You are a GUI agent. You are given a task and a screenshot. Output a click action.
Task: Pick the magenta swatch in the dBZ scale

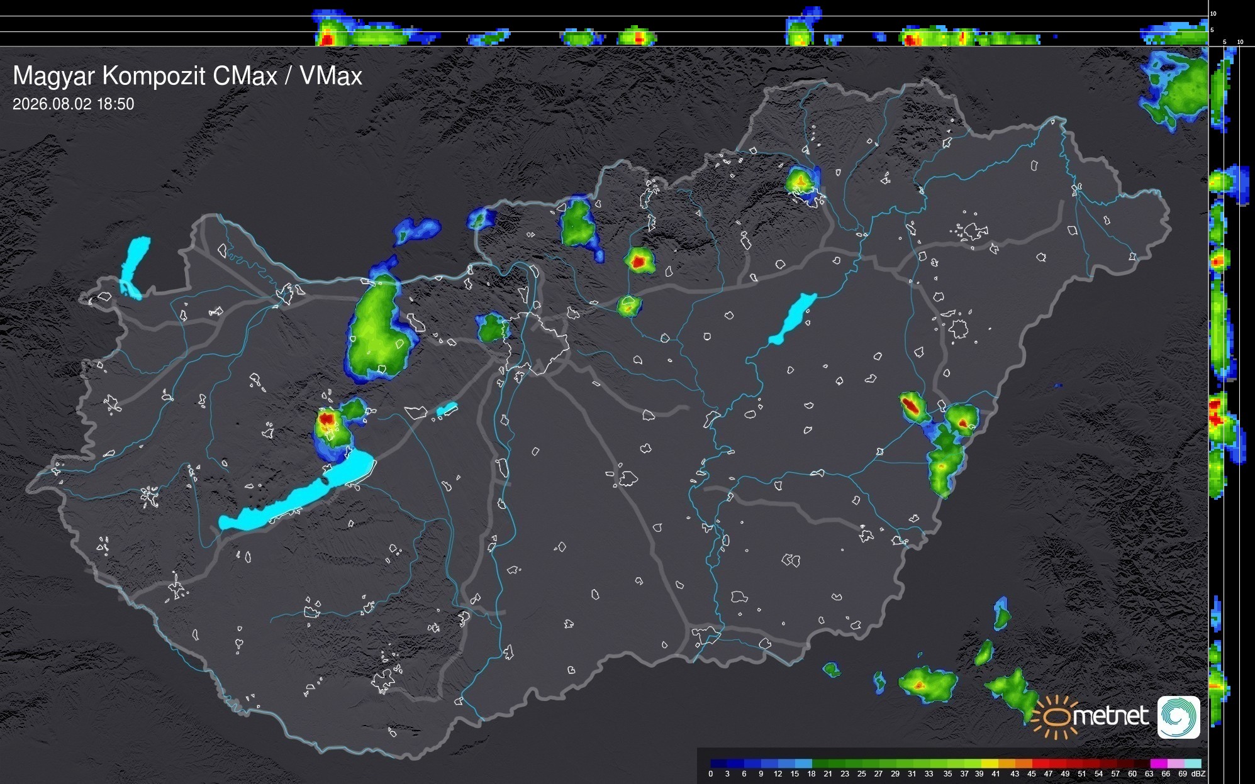(1158, 763)
